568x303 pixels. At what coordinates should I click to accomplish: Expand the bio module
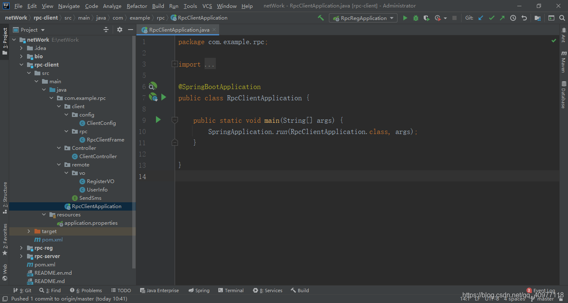[x=21, y=57]
